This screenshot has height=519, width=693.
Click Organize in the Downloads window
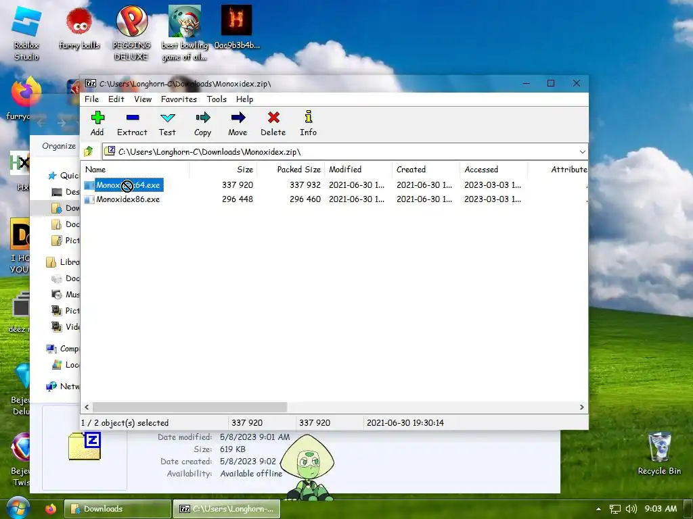coord(59,146)
